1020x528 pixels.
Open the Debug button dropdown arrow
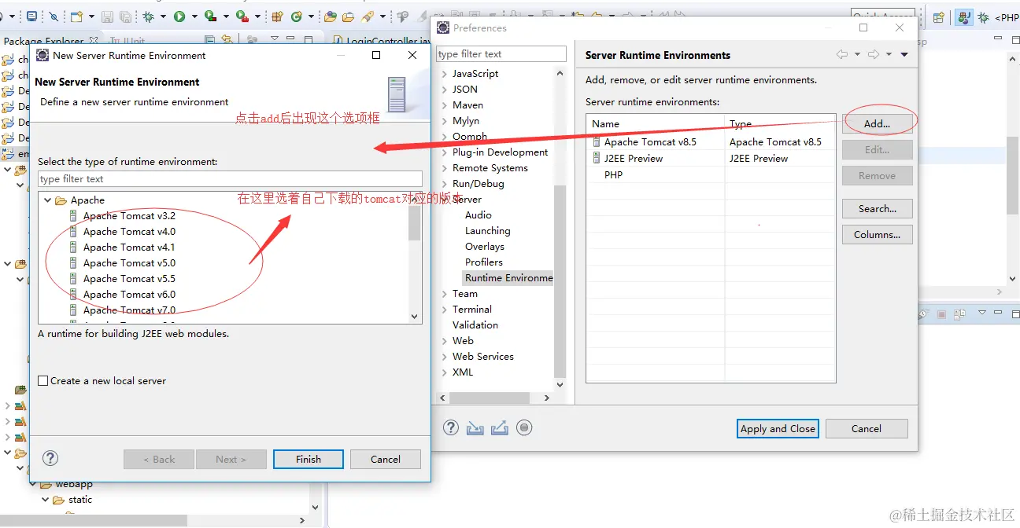tap(163, 16)
